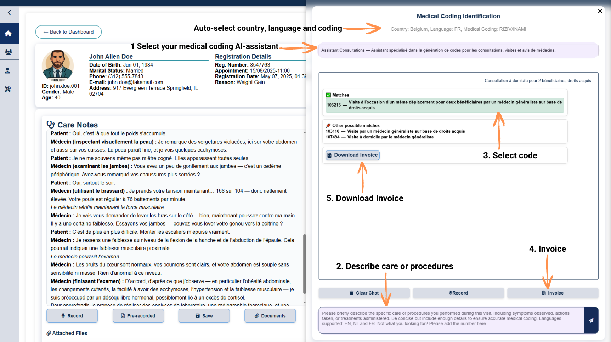Open the medical coding assistant selector
The width and height of the screenshot is (611, 342).
pos(458,50)
